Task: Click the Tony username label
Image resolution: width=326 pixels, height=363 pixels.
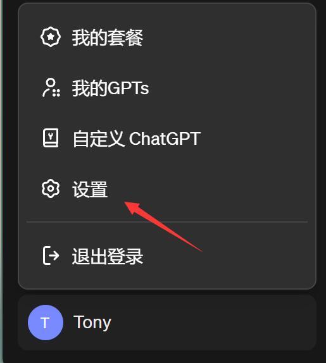Action: 92,323
